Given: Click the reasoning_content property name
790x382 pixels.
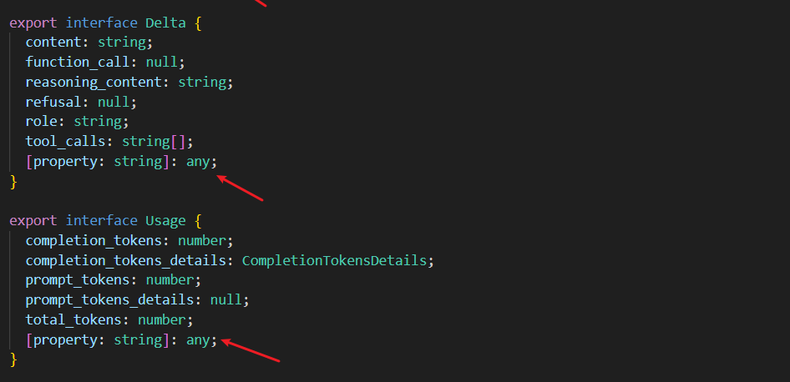Looking at the screenshot, I should (94, 83).
